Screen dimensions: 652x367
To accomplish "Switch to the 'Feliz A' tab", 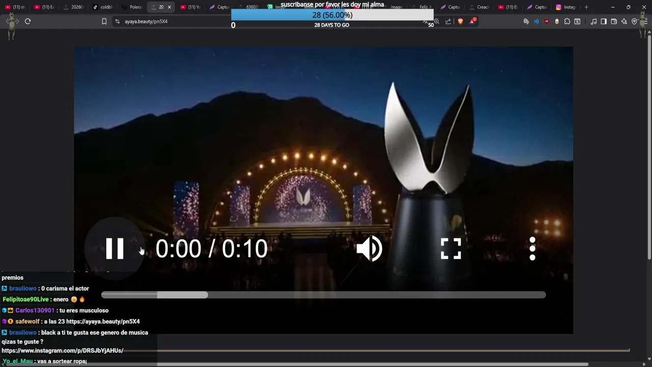I will tap(423, 7).
